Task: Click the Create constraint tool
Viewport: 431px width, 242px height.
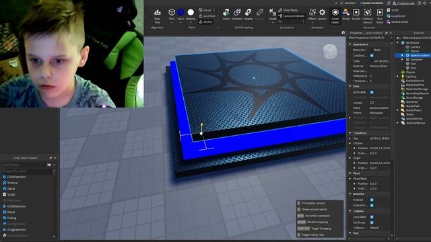Action: pos(272,15)
